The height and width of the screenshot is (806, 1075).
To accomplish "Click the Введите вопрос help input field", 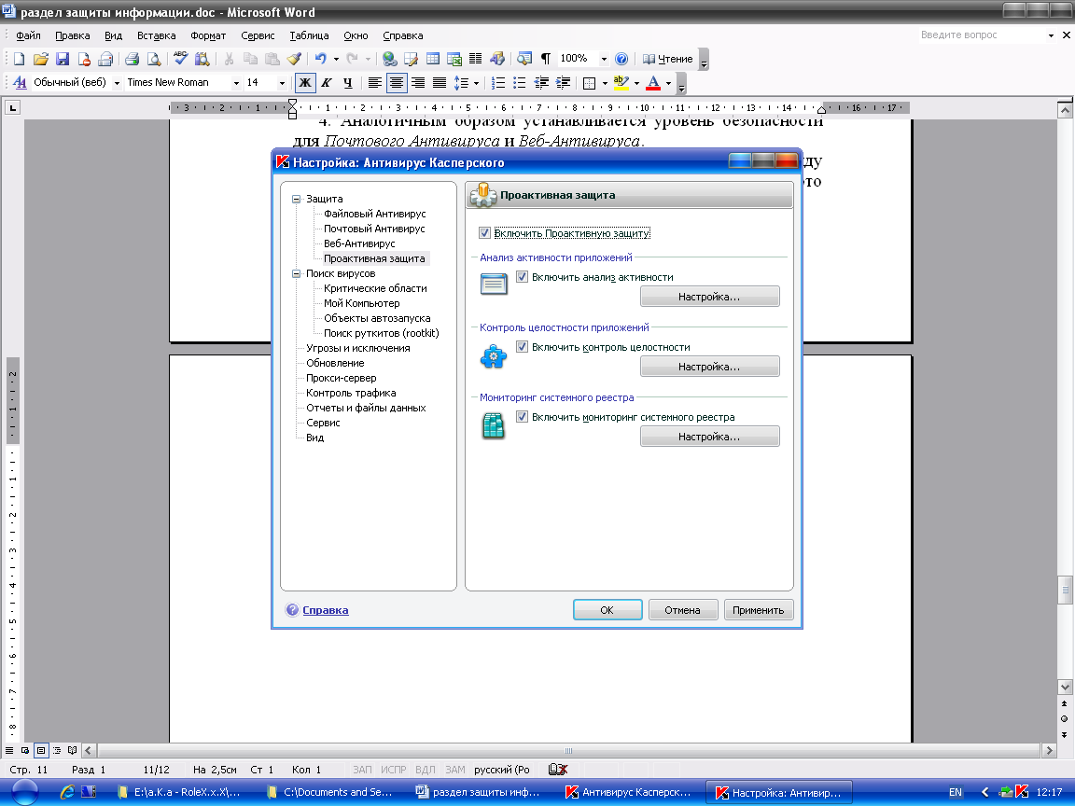I will [982, 35].
